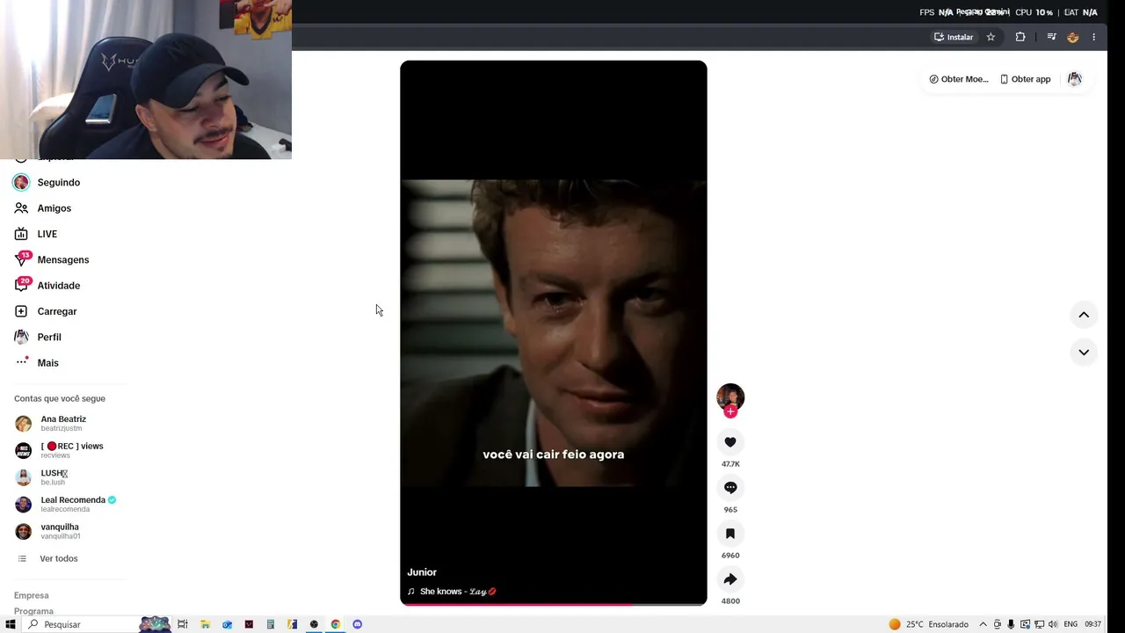Open the weather widget 25°C Ensolarado
Screen dimensions: 1125x633
click(x=928, y=624)
